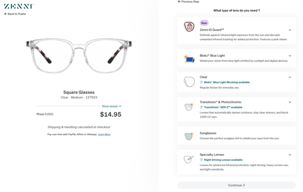The height and width of the screenshot is (192, 303).
Task: Click the Night Driving Lenses available label
Action: tap(223, 160)
